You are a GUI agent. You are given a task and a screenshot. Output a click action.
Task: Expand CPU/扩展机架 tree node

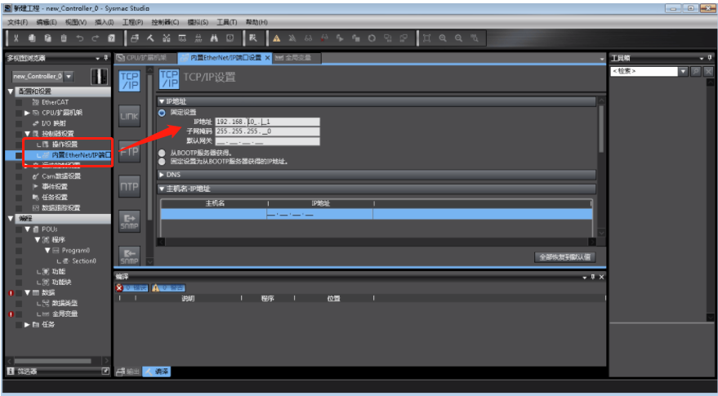(27, 113)
